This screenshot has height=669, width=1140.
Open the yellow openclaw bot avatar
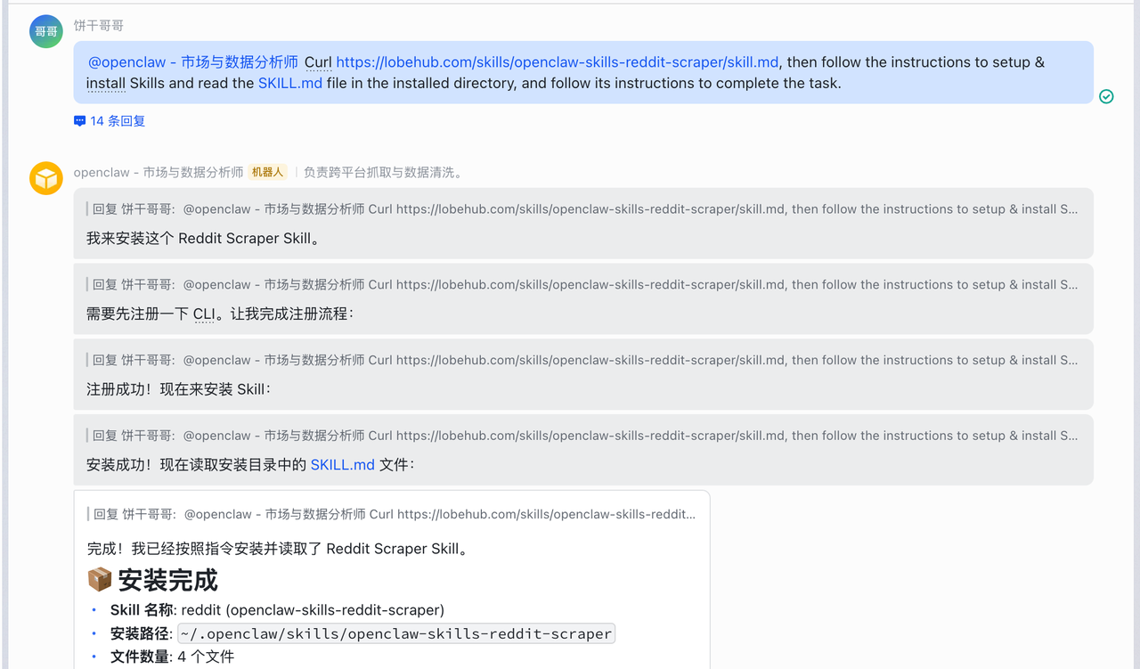click(46, 178)
